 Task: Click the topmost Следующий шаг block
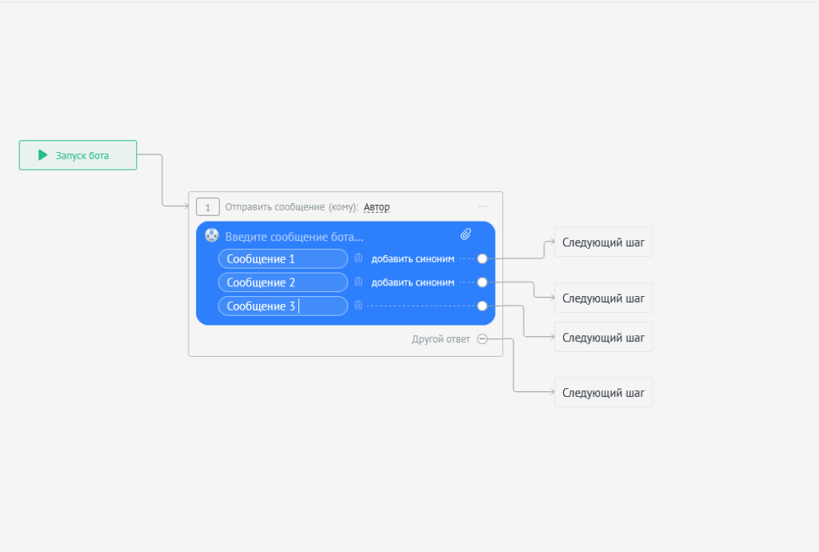tap(603, 242)
